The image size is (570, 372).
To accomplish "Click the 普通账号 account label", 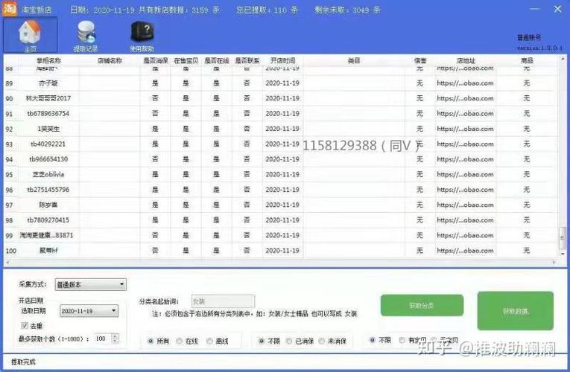I will pyautogui.click(x=529, y=37).
